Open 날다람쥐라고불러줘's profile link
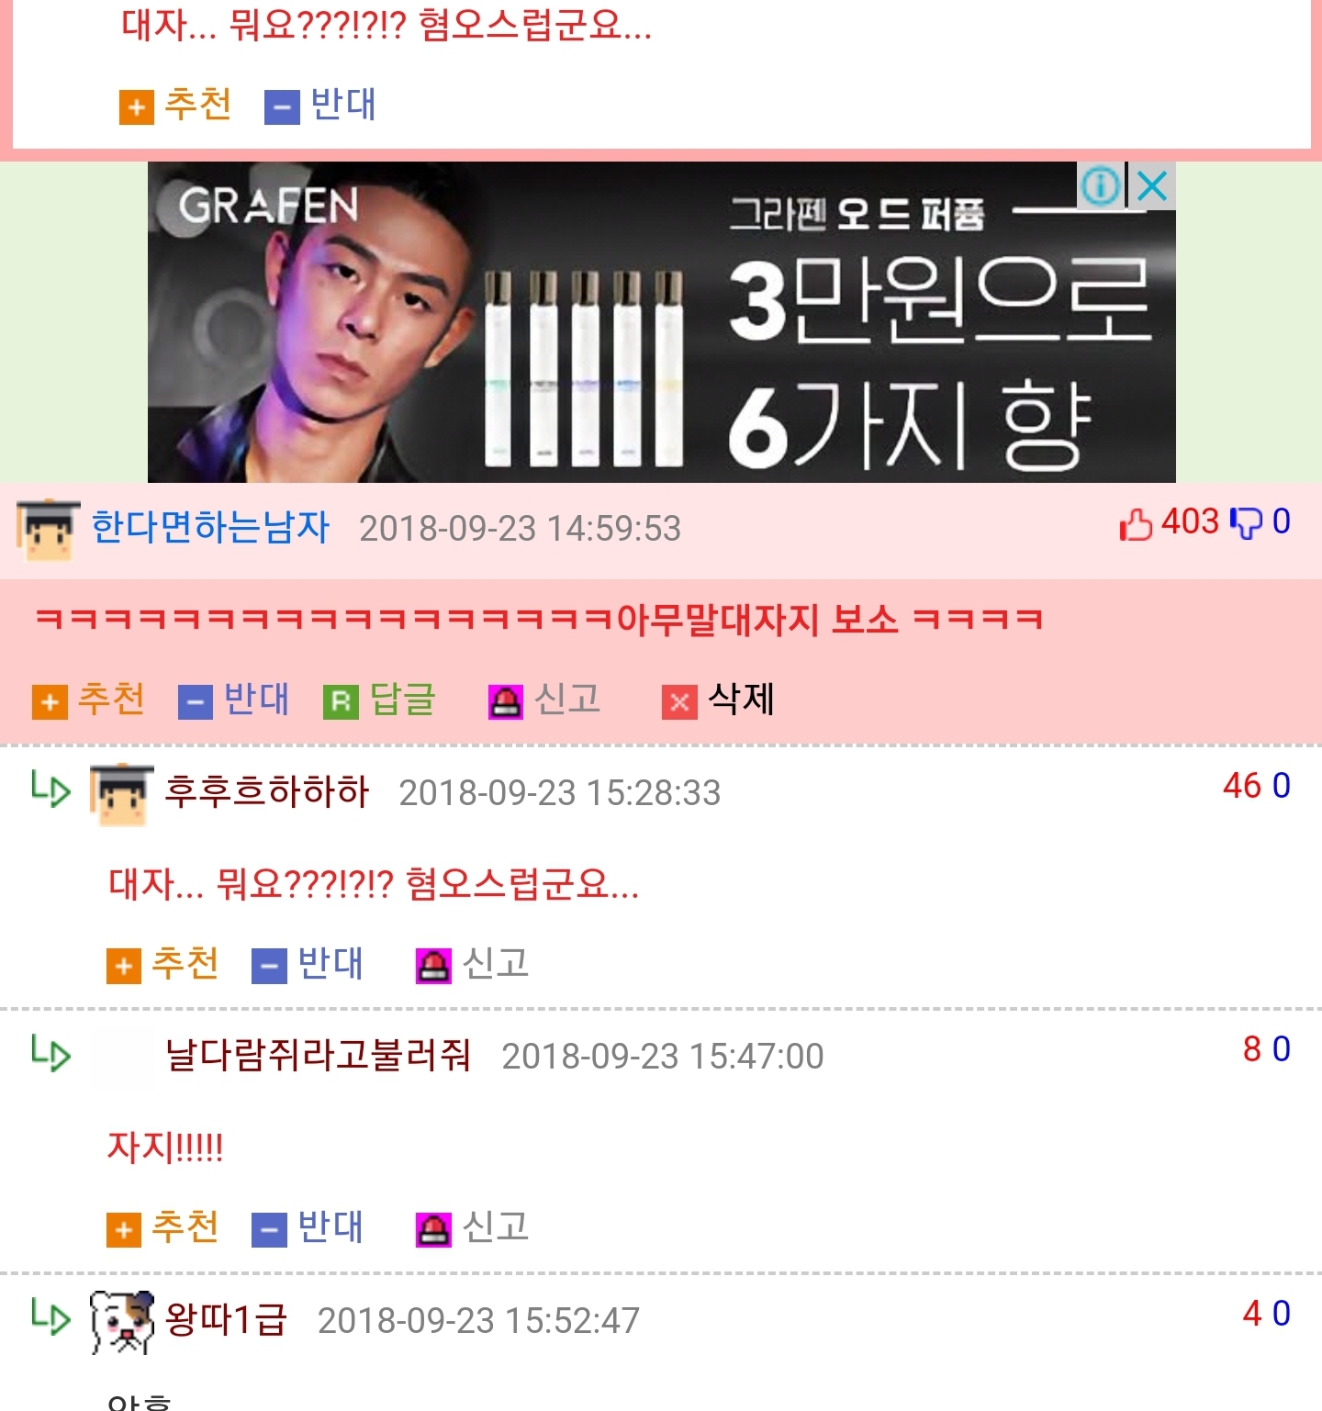 [318, 1056]
